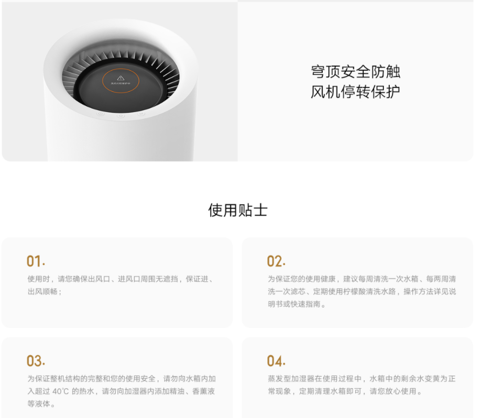This screenshot has height=418, width=482.
Task: Click tip text about 40°C hot water
Action: (x=122, y=391)
